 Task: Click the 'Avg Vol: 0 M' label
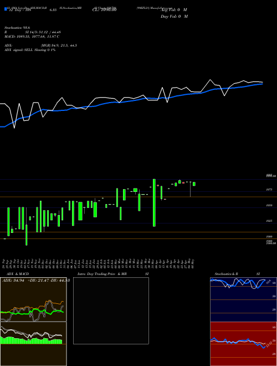point(174,10)
